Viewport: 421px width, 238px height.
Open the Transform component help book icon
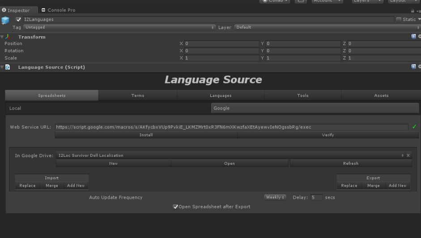tap(413, 37)
